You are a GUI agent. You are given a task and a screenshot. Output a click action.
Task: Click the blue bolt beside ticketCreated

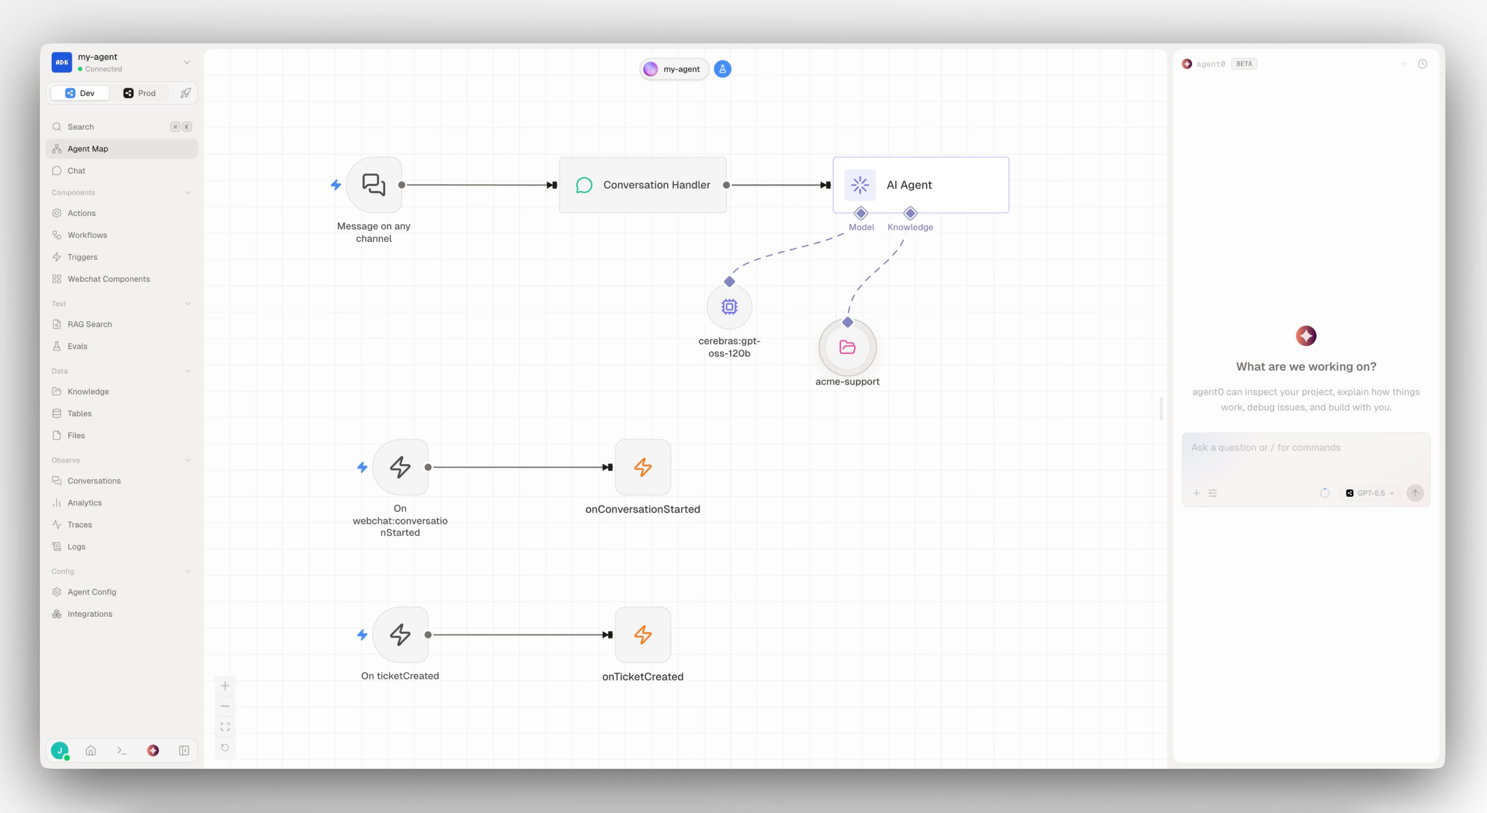[x=362, y=635]
